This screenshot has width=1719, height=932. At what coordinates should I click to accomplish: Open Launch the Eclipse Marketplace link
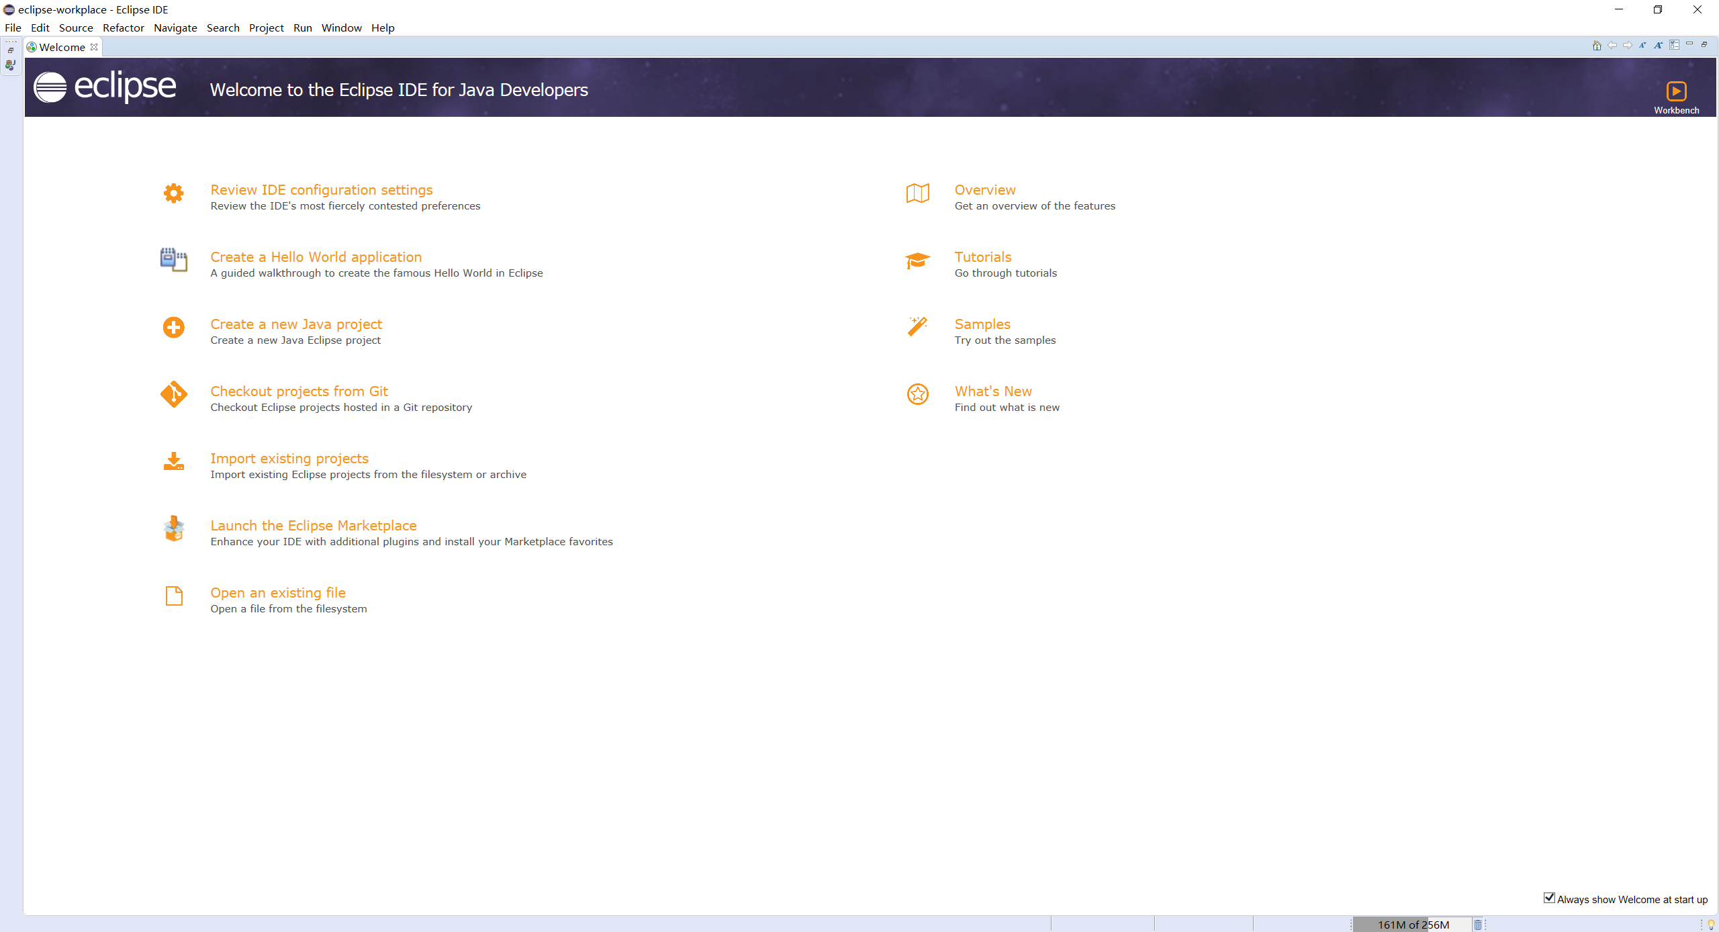314,526
